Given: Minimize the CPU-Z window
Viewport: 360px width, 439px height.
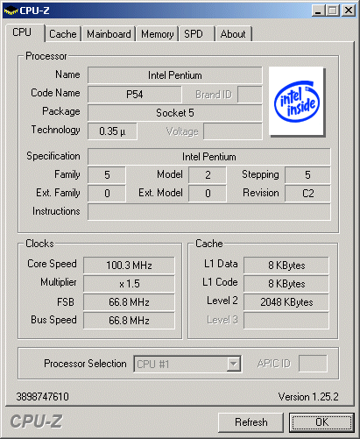Looking at the screenshot, I should click(x=318, y=11).
